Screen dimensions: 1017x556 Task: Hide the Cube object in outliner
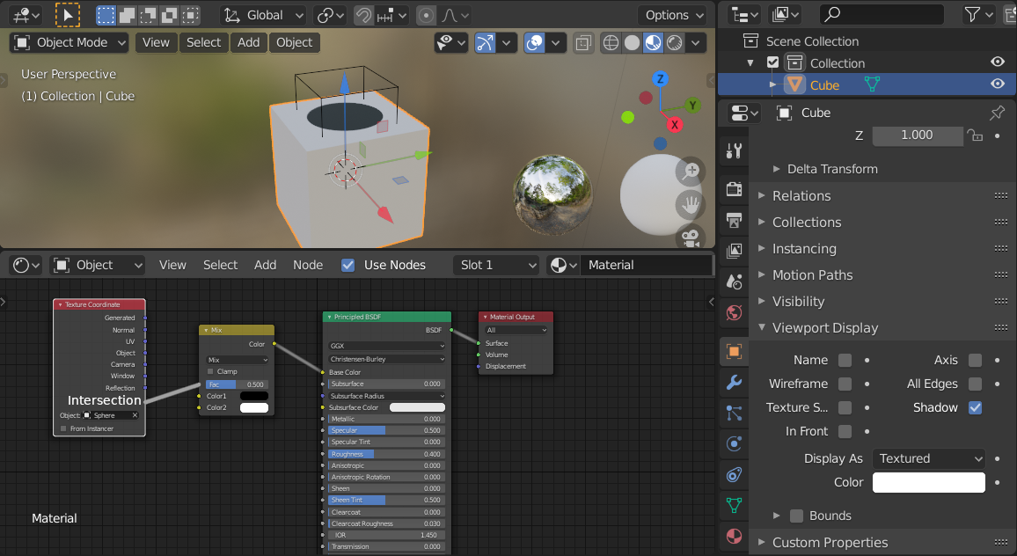coord(998,84)
